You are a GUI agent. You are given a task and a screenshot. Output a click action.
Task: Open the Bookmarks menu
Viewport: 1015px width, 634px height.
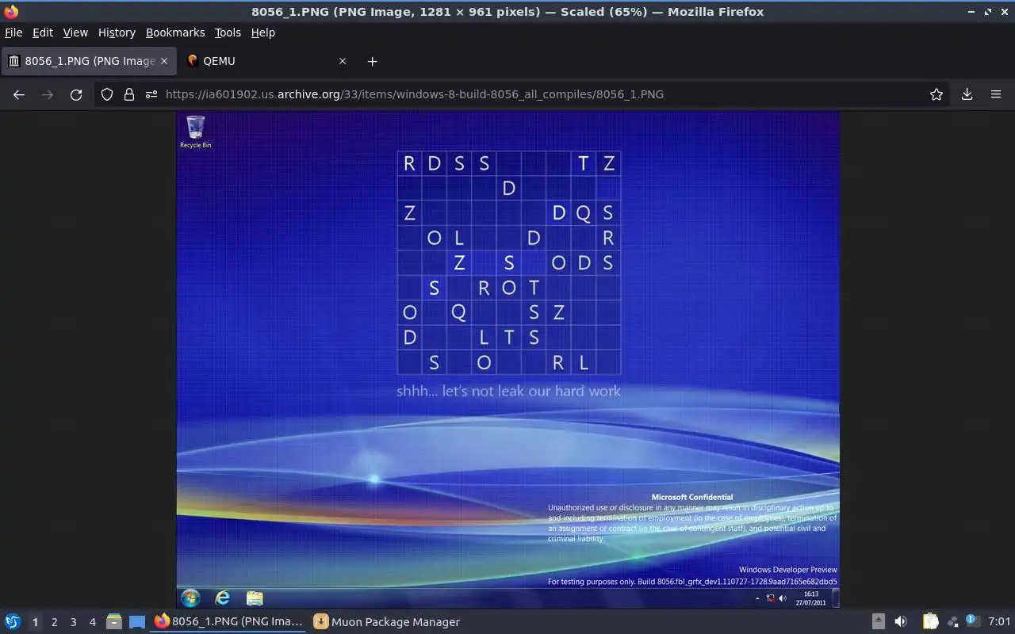[175, 32]
